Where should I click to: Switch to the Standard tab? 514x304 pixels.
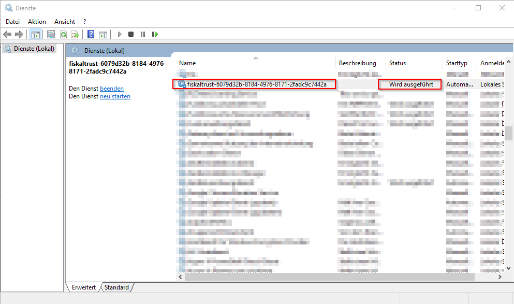(x=116, y=287)
